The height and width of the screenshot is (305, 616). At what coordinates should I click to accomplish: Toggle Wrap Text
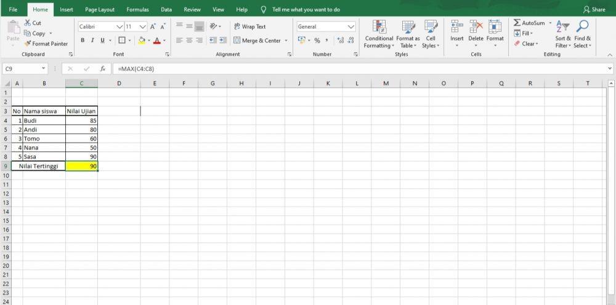(250, 26)
